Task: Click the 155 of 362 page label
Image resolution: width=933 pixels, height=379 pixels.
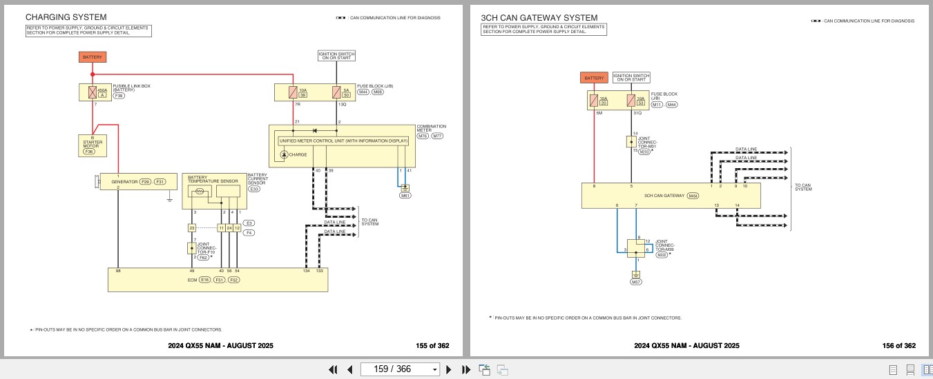Action: click(432, 345)
